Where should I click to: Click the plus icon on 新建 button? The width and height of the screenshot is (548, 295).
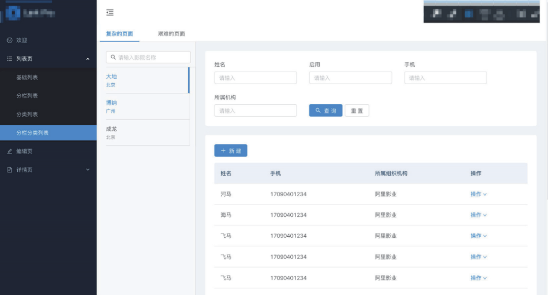(x=223, y=151)
